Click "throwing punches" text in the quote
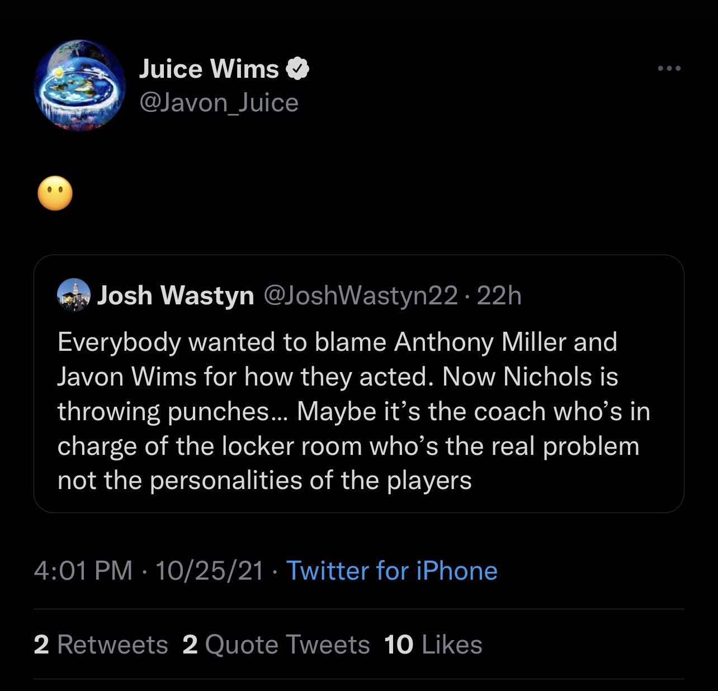Screen dimensions: 718x691 pos(163,412)
